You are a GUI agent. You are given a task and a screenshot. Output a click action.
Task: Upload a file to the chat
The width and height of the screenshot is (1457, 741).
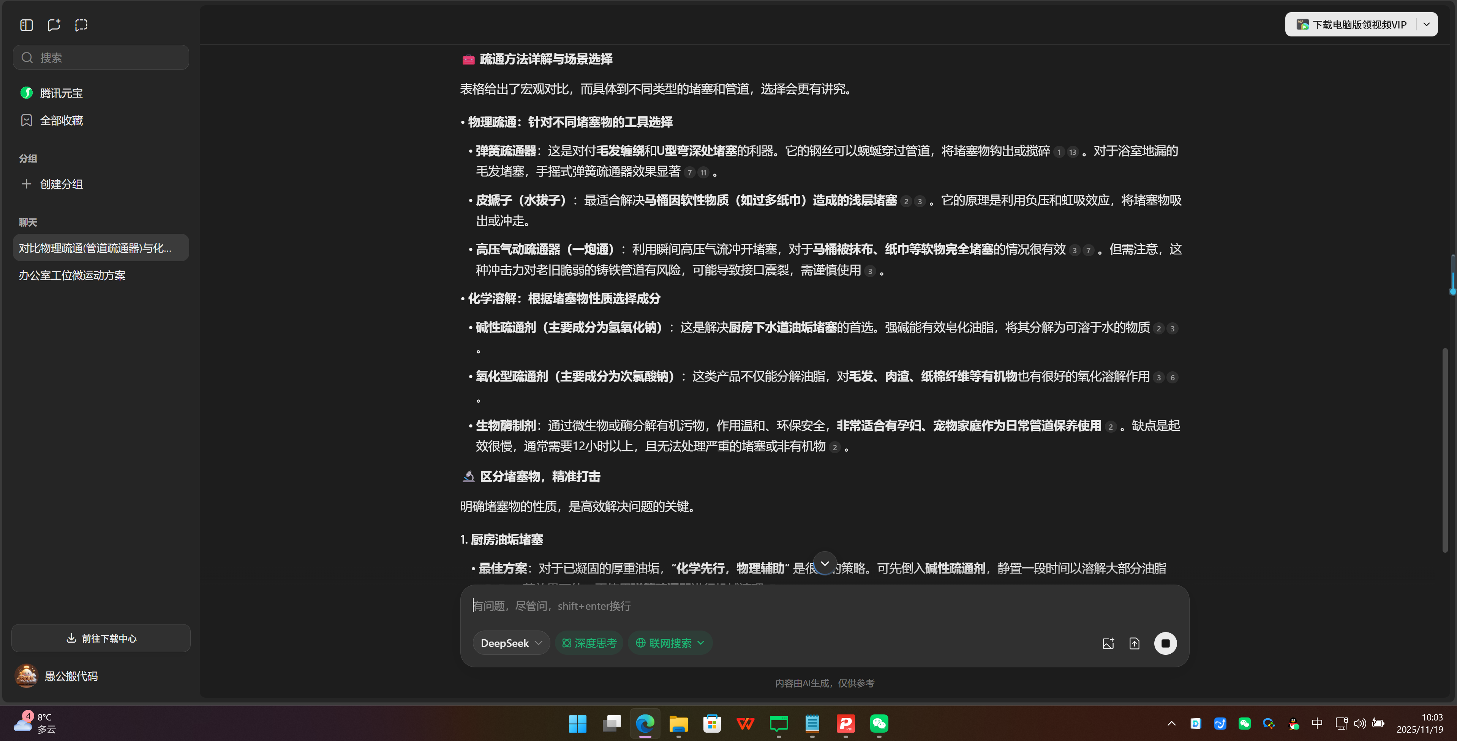tap(1135, 643)
